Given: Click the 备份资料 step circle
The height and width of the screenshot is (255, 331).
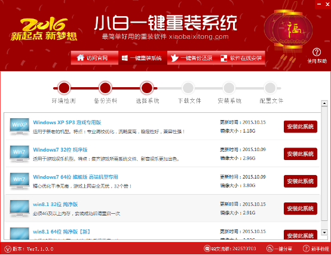Looking at the screenshot, I should pos(105,88).
